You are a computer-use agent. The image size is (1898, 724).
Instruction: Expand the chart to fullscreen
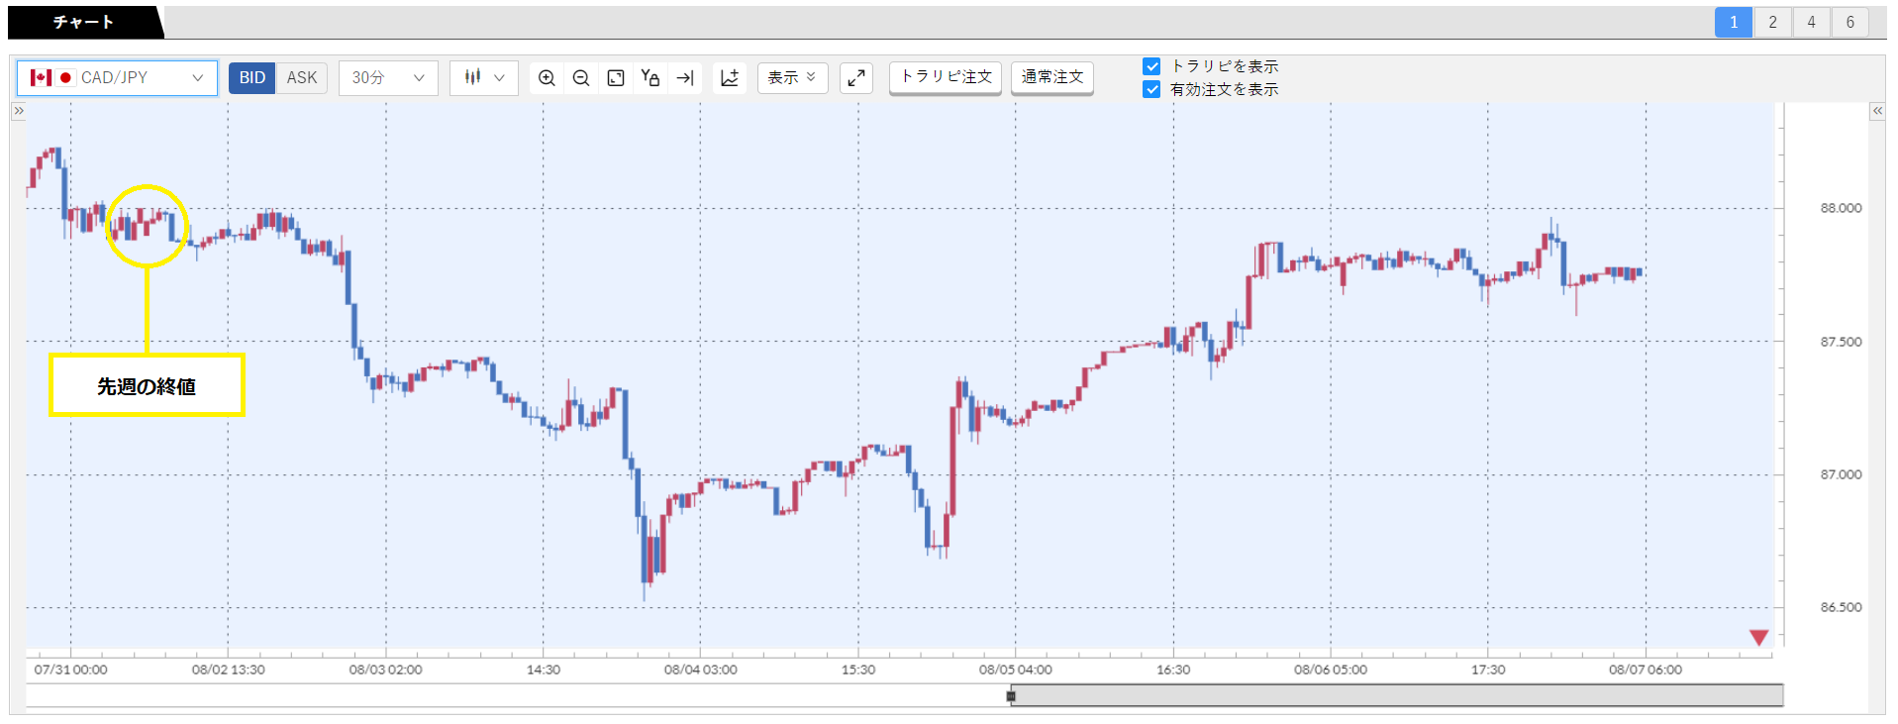click(x=856, y=77)
